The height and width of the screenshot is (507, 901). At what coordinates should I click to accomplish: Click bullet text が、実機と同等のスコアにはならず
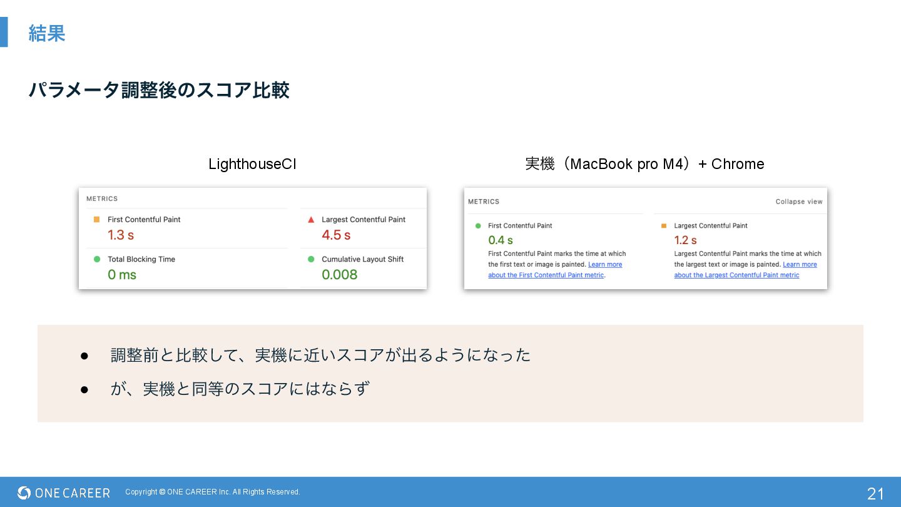pos(240,389)
